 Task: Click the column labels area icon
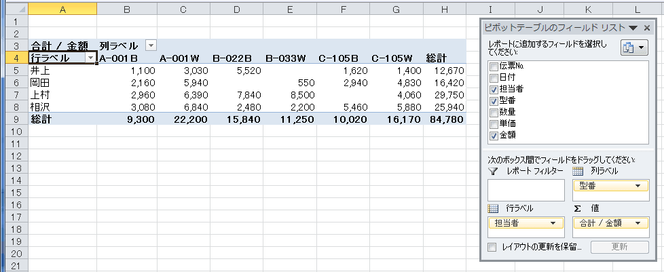[578, 171]
